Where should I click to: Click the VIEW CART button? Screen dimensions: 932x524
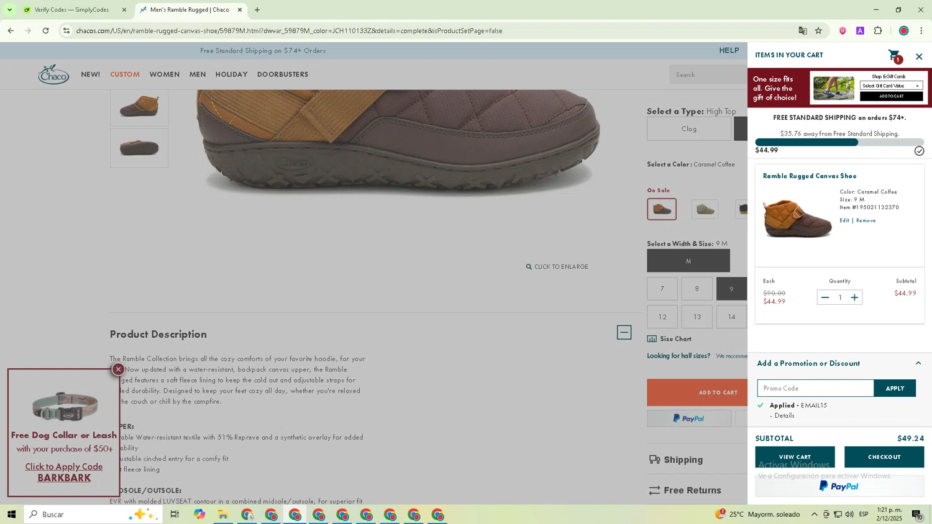pyautogui.click(x=795, y=457)
